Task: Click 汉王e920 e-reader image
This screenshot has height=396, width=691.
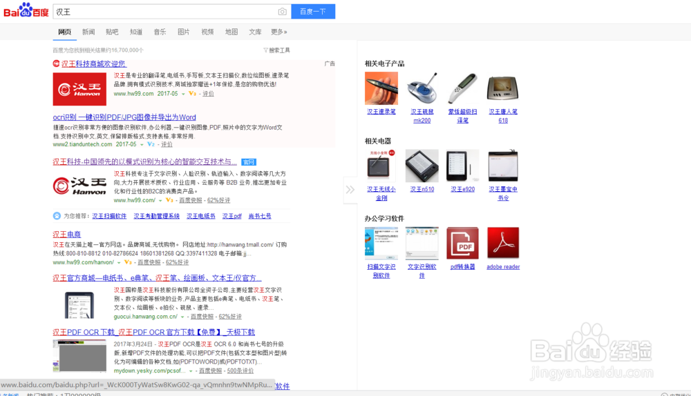Action: pyautogui.click(x=462, y=166)
